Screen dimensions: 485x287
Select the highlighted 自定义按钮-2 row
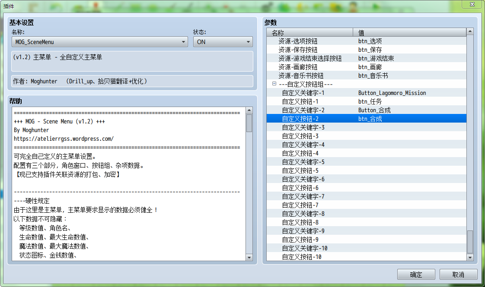coord(367,119)
